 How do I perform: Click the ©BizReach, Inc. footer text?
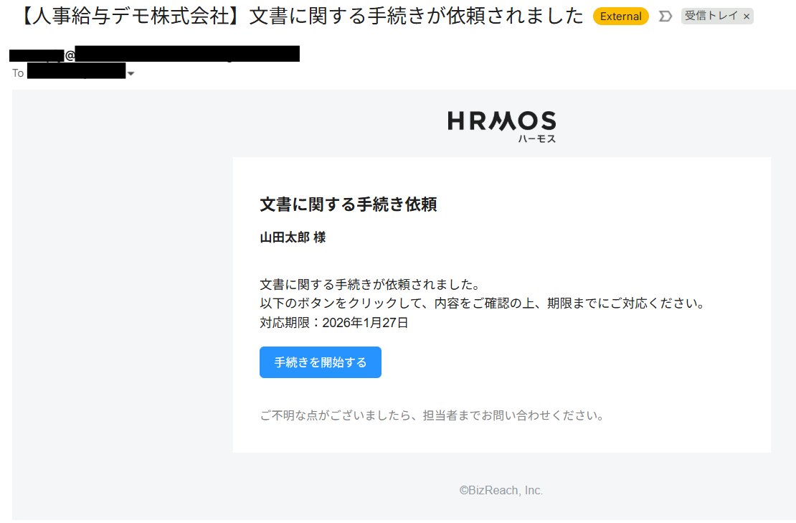click(501, 491)
